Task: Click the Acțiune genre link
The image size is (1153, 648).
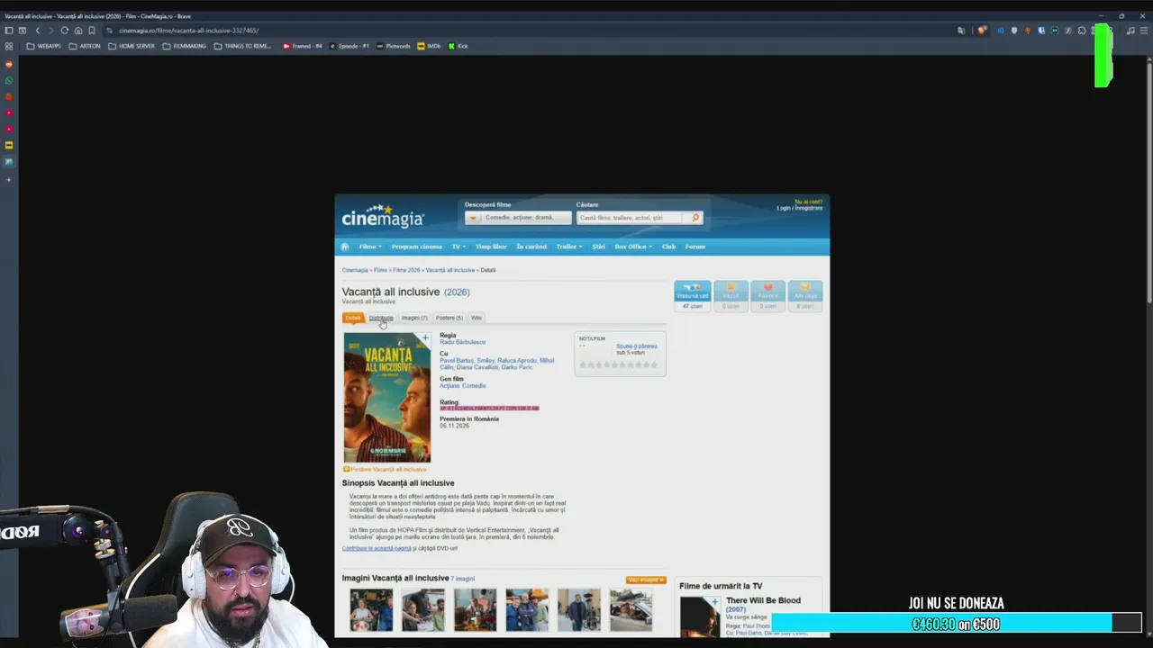Action: (449, 385)
